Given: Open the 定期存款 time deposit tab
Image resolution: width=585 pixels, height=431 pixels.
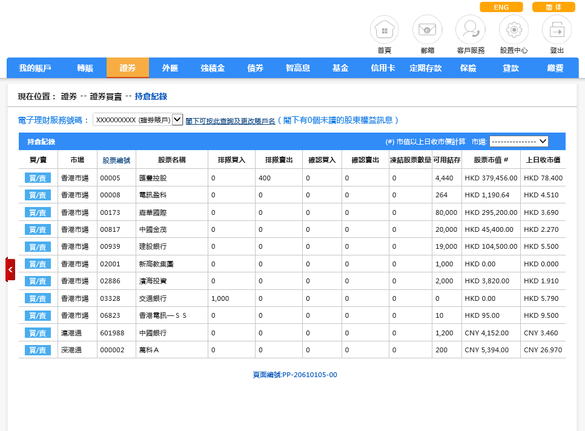Looking at the screenshot, I should coord(426,68).
